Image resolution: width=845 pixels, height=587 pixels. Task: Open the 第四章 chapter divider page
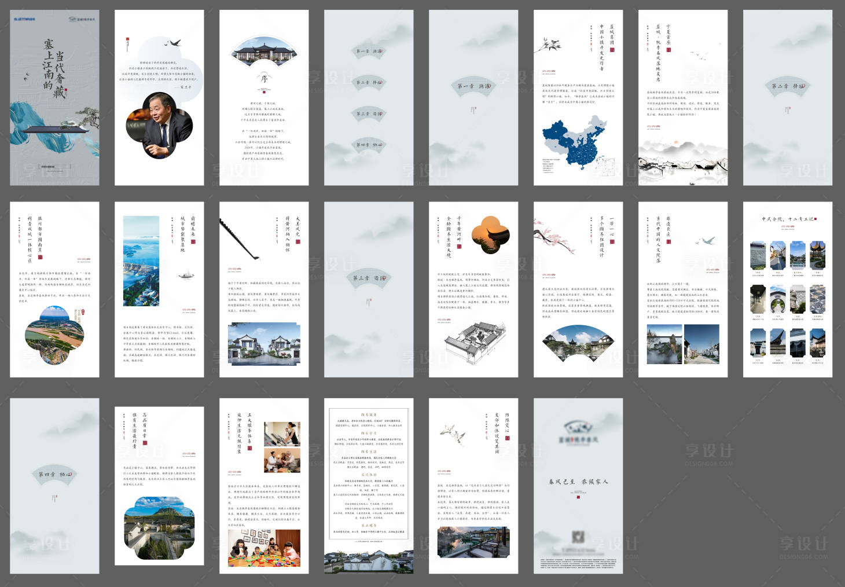[54, 486]
